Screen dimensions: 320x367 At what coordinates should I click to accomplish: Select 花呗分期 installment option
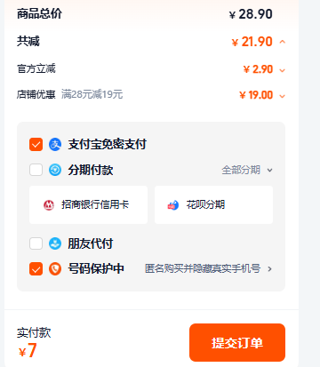point(213,204)
